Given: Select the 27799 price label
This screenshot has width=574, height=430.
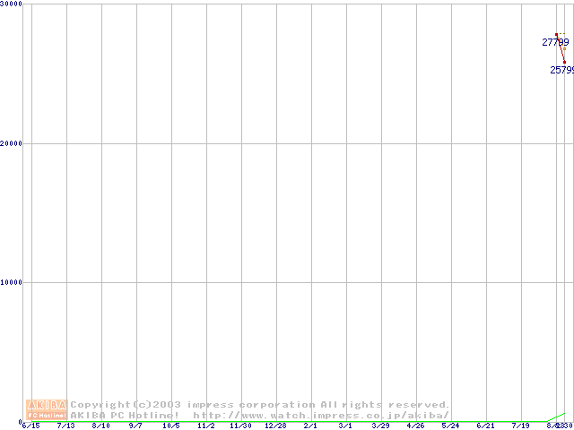Looking at the screenshot, I should (x=554, y=42).
